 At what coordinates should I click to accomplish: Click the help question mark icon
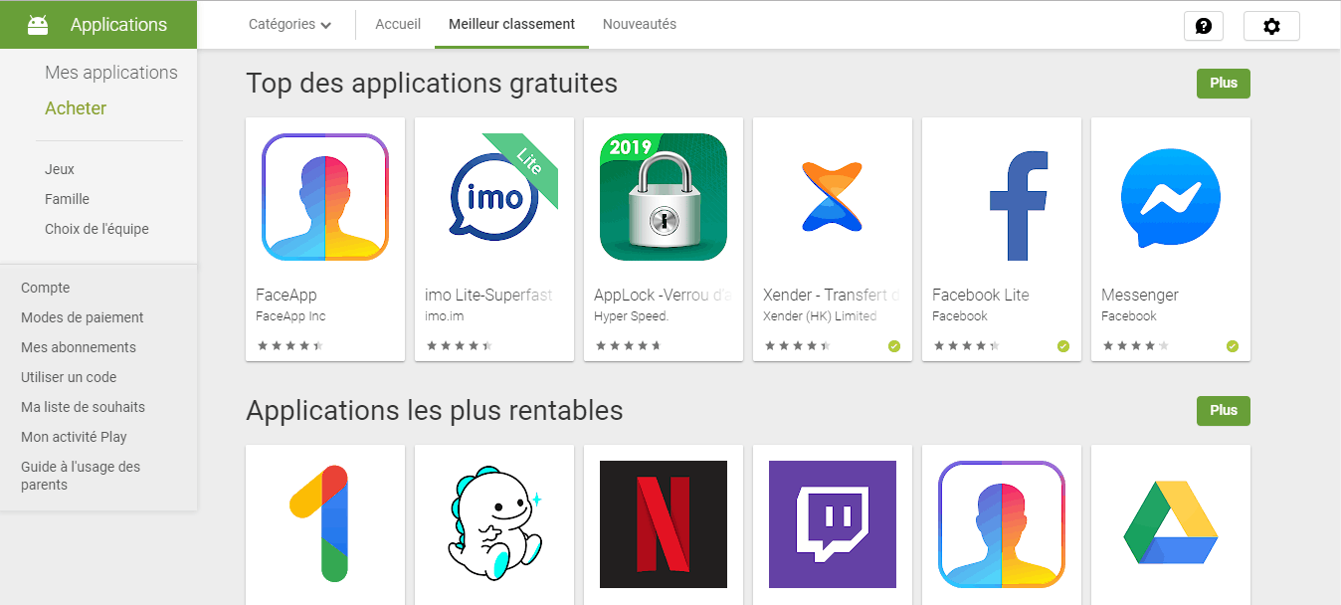click(x=1204, y=26)
